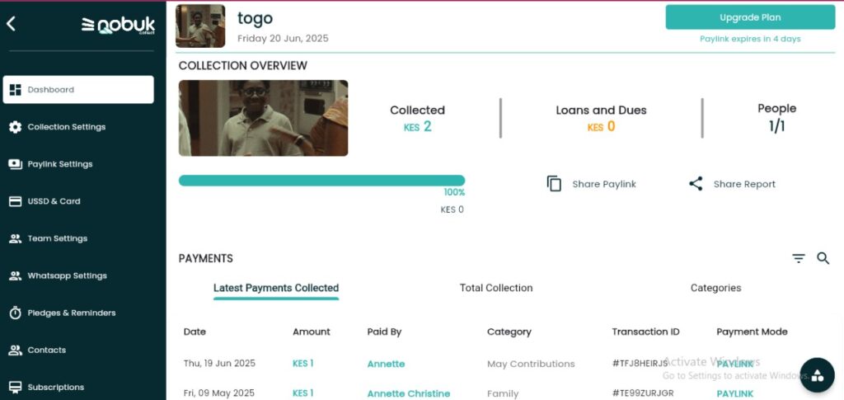Click the collection progress bar

321,181
